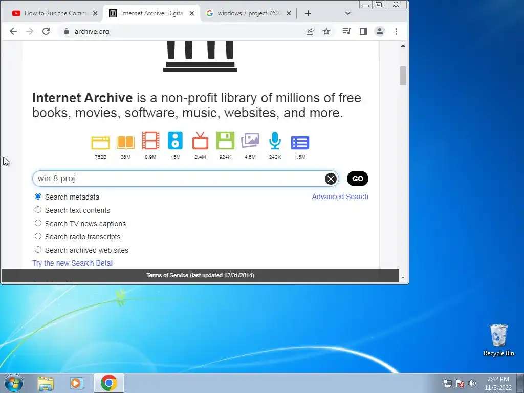
Task: Open the images icon labeled 4.5M
Action: 250,140
